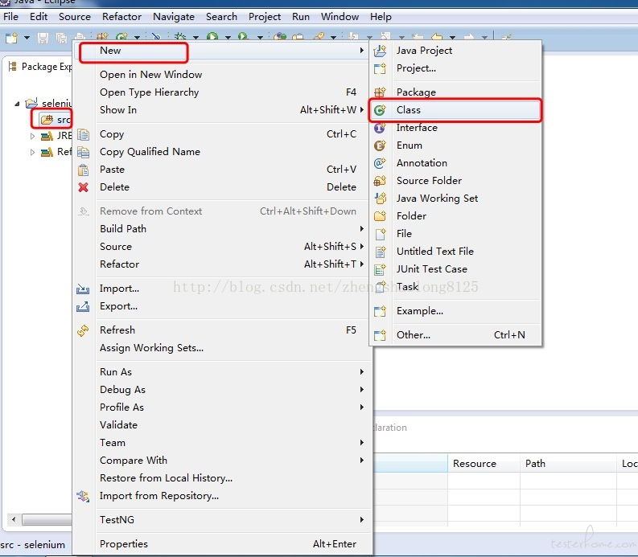The image size is (638, 557).
Task: Click the Java Project icon
Action: click(380, 51)
